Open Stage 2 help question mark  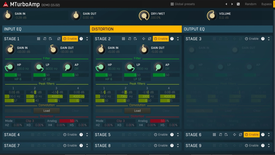click(172, 39)
